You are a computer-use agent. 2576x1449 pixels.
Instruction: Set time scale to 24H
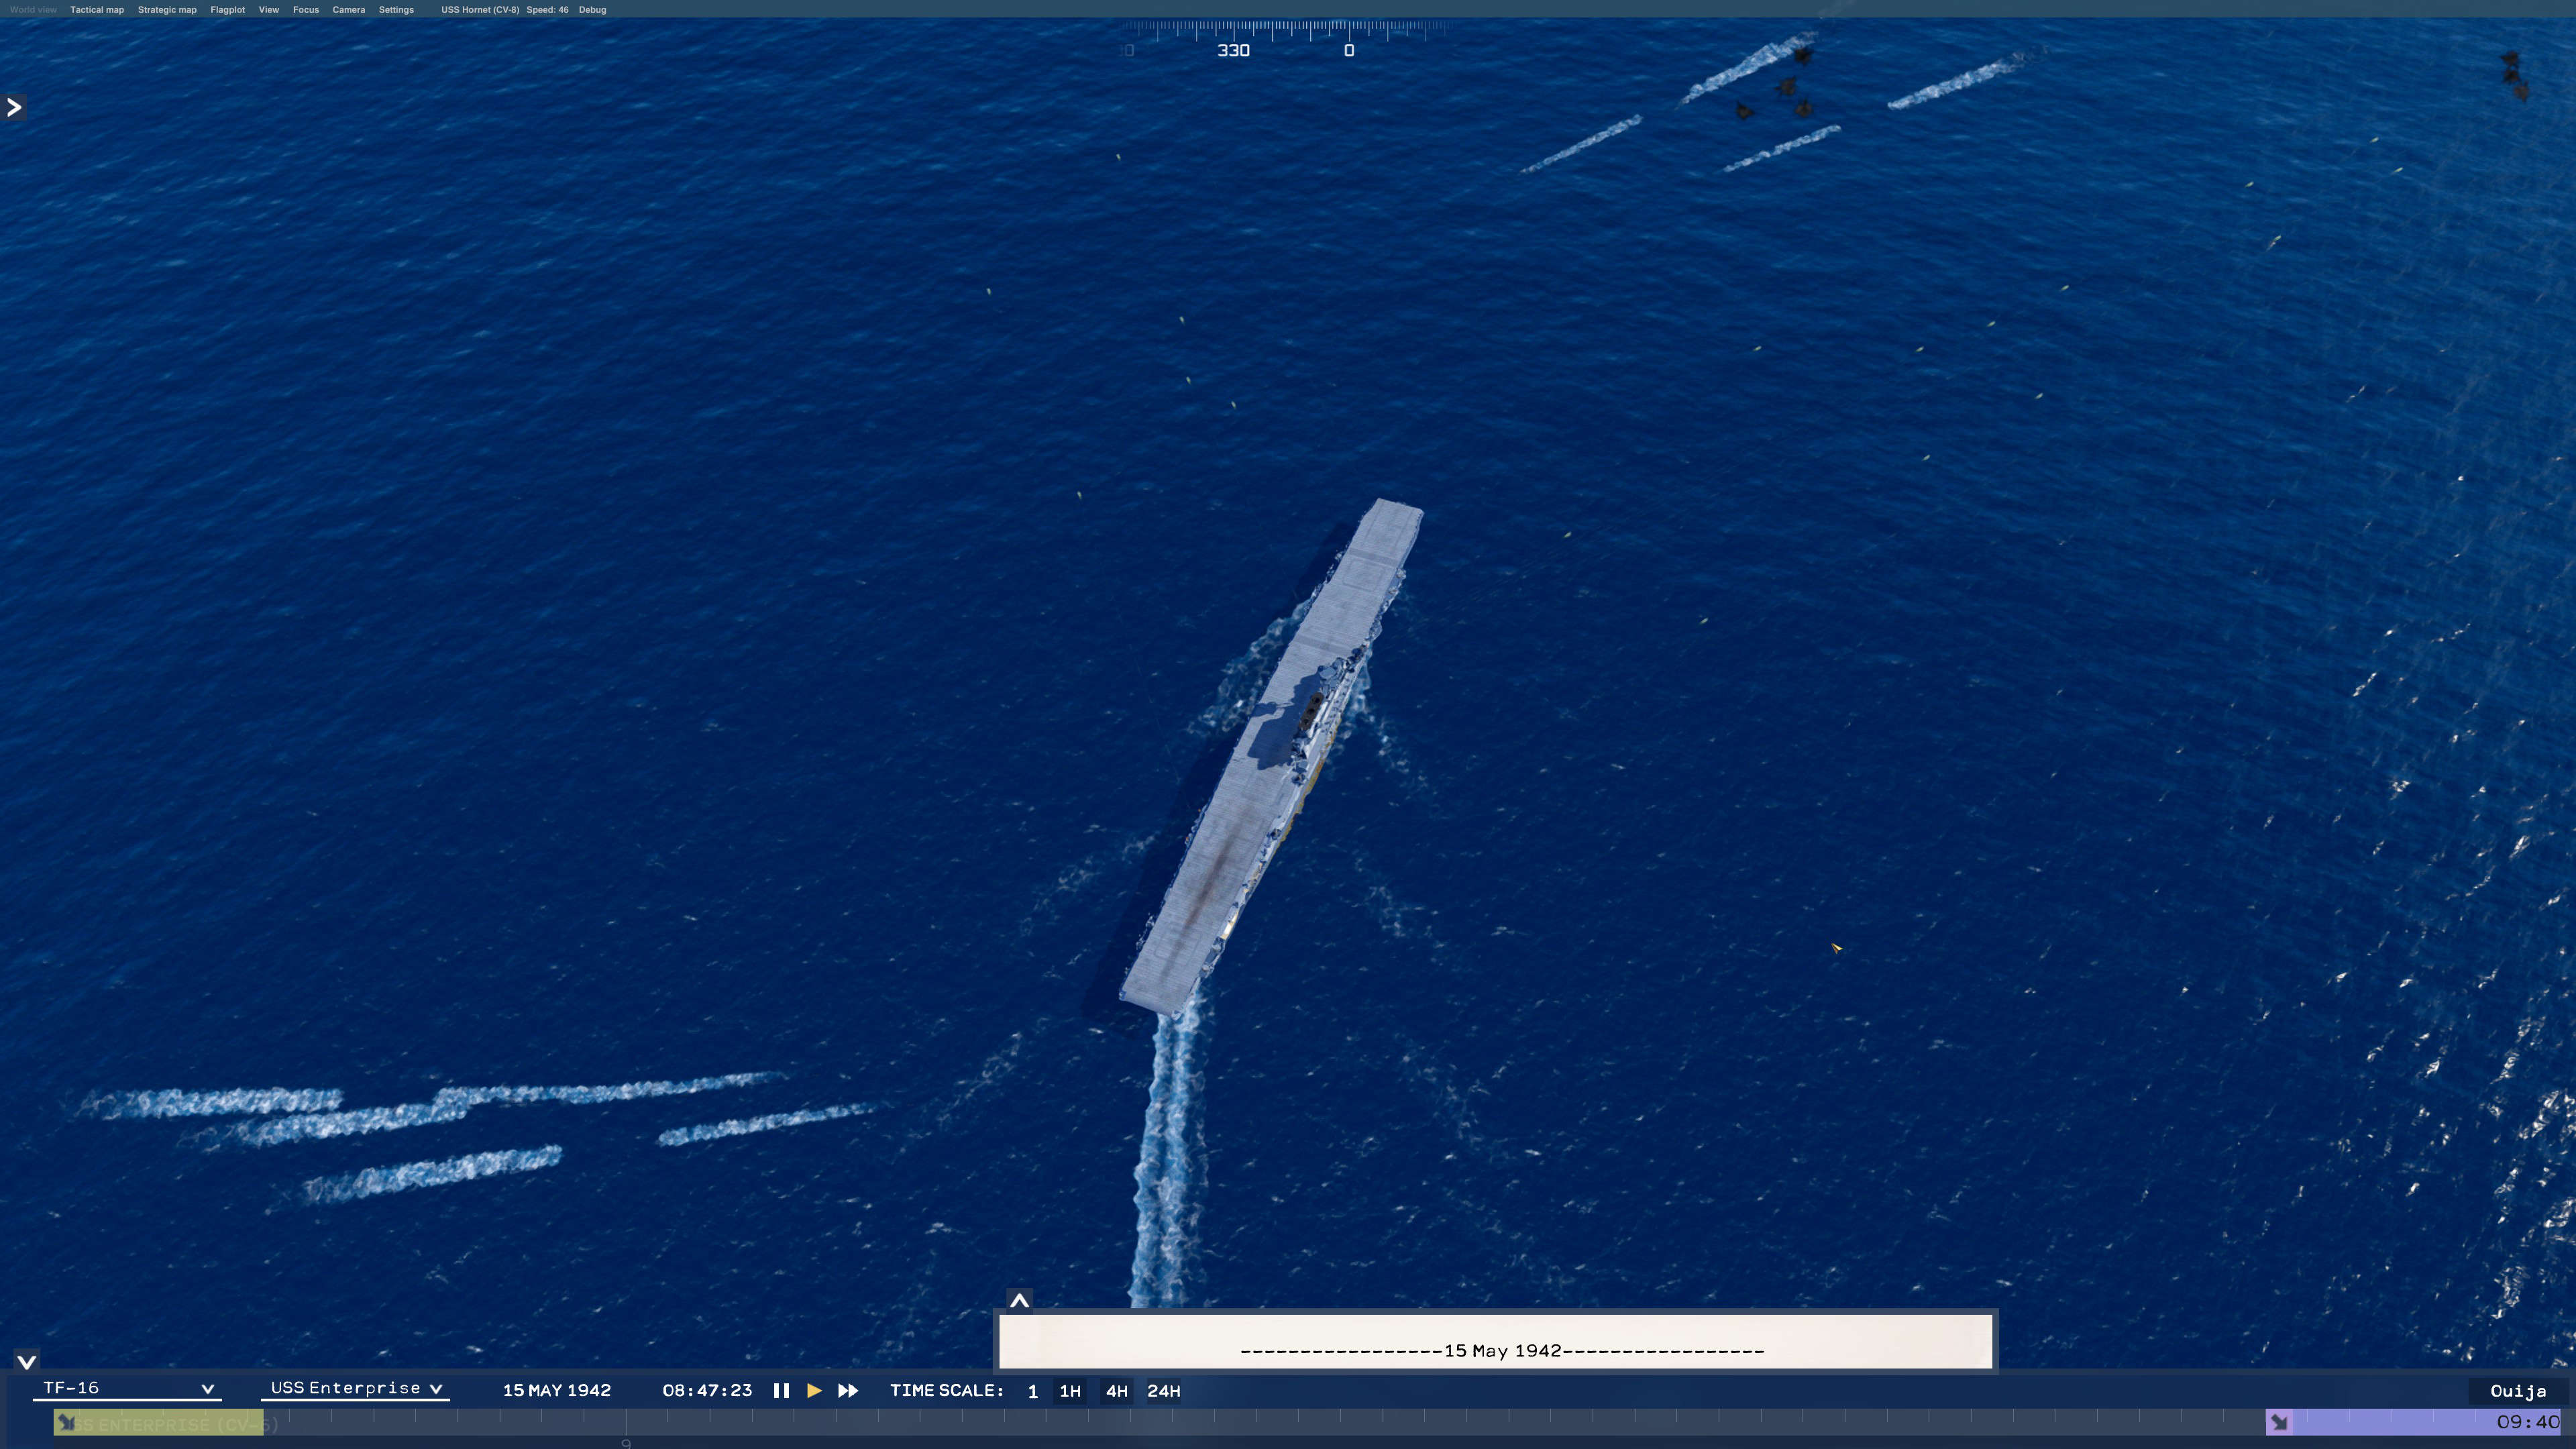click(x=1163, y=1391)
